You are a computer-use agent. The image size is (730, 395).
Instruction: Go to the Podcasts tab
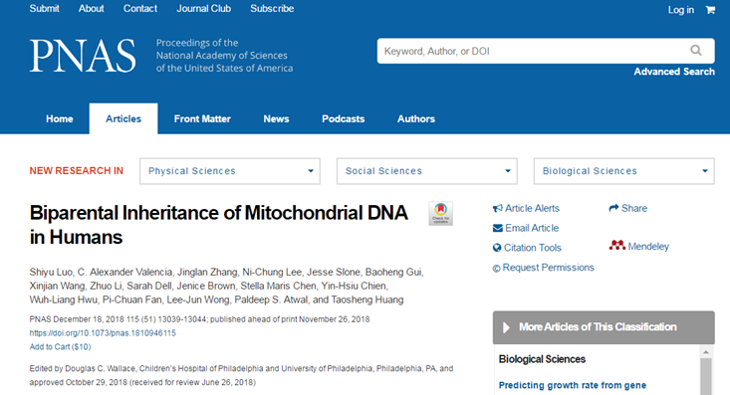click(x=344, y=118)
